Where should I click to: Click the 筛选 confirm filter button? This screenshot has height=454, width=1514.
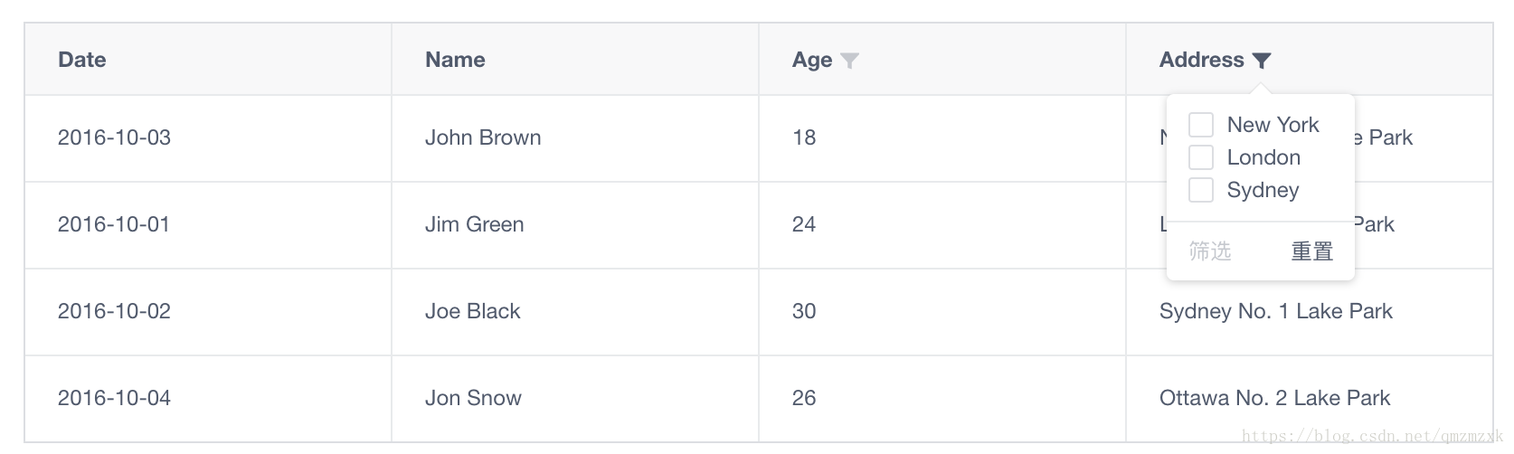pos(1210,251)
